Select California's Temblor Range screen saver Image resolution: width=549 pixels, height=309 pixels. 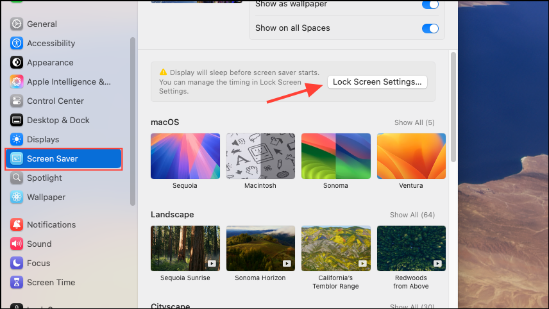click(336, 249)
